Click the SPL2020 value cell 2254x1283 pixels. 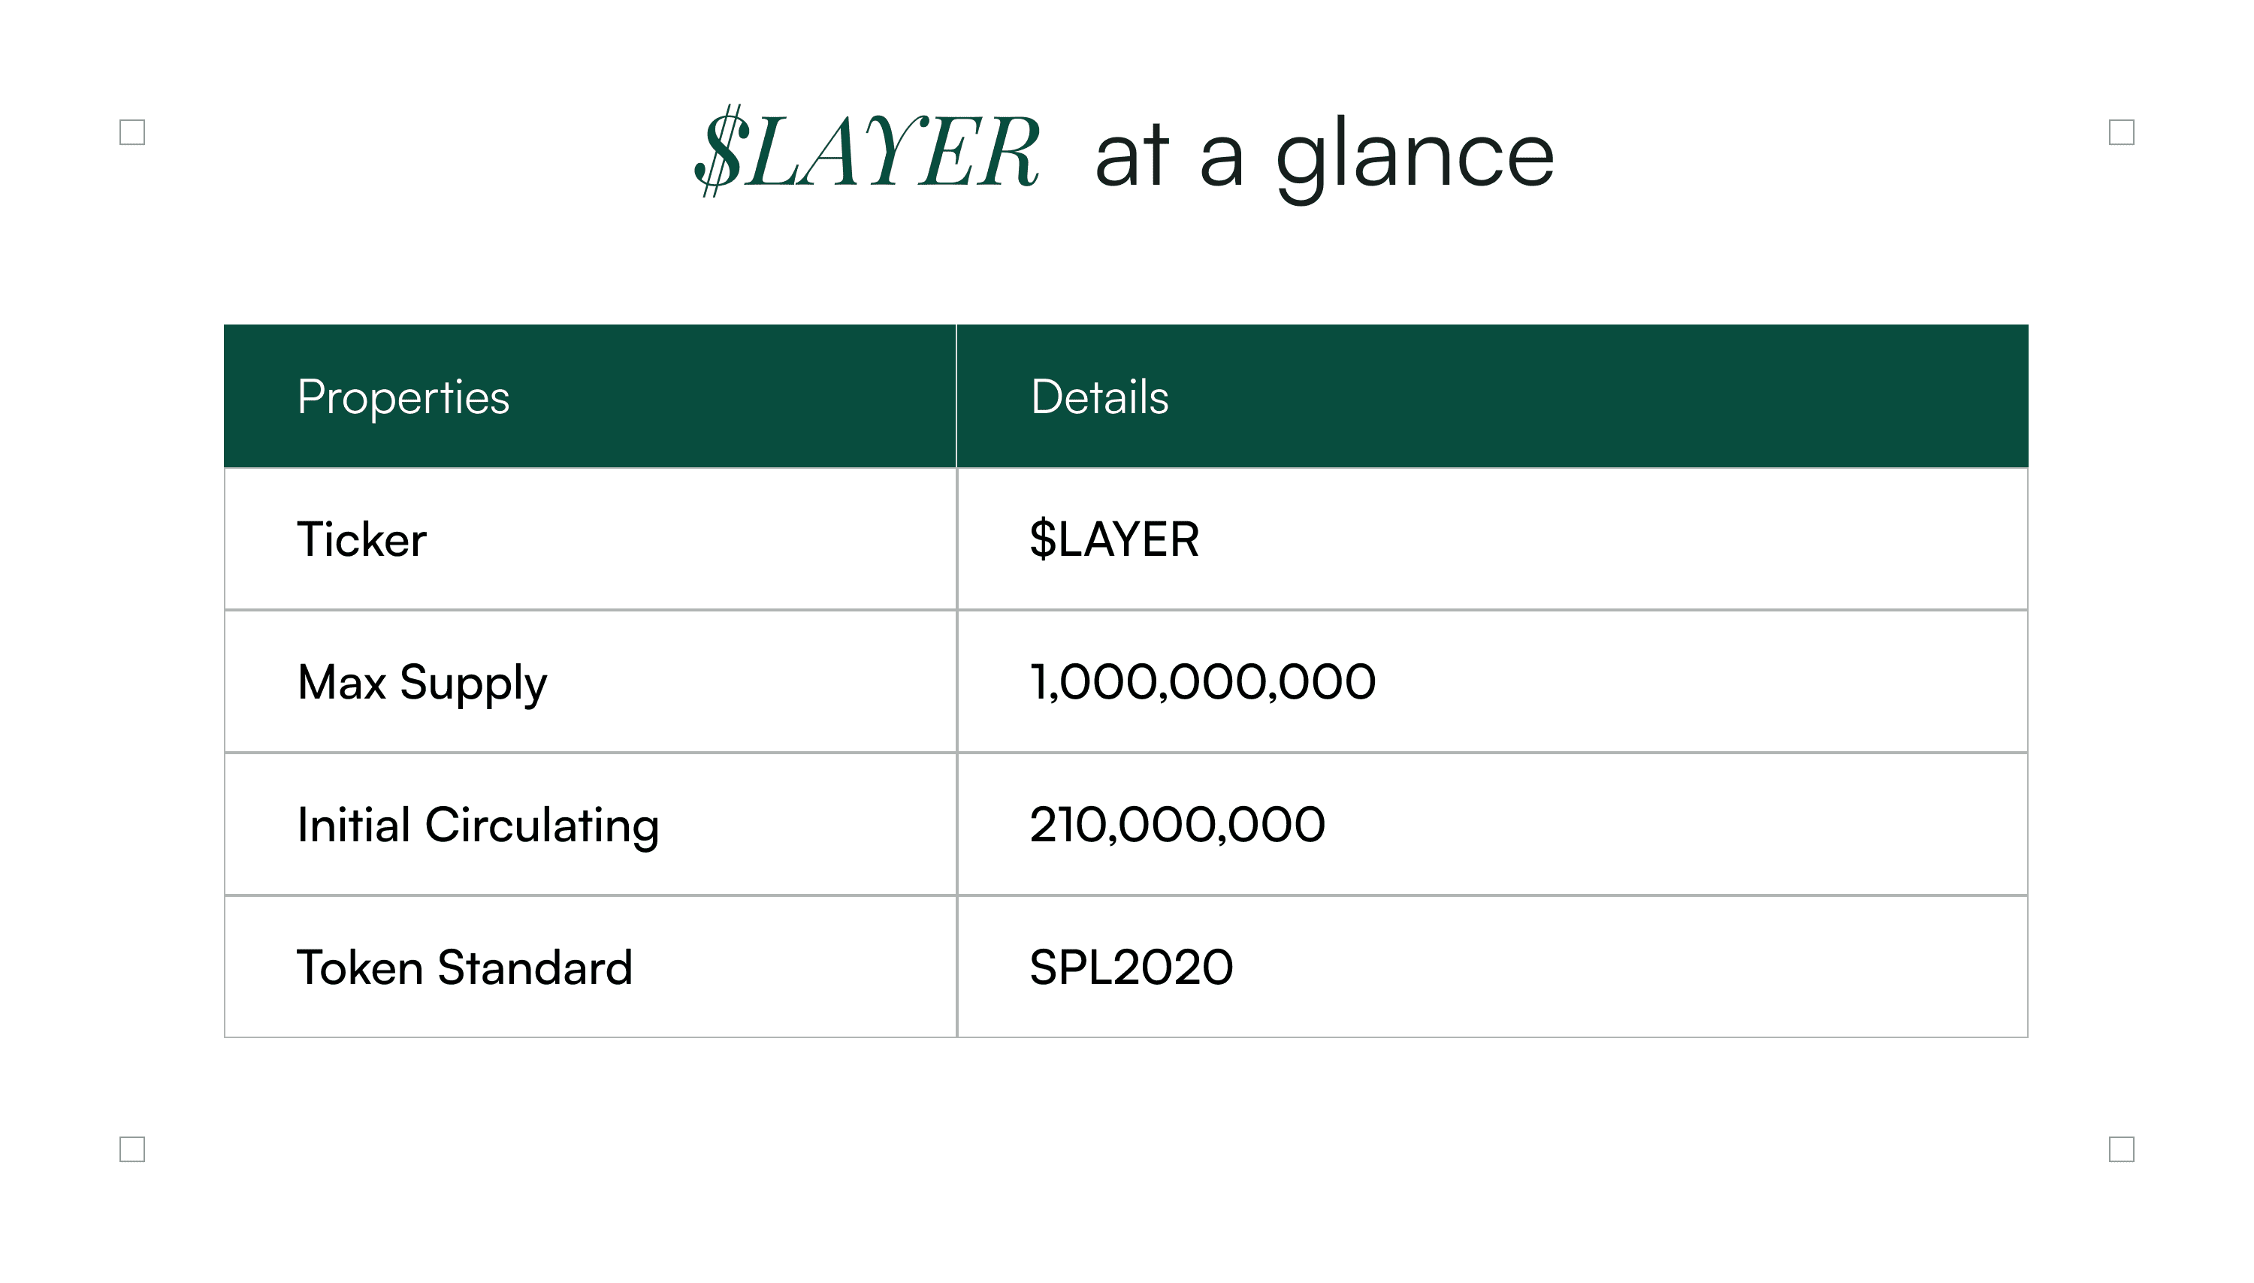[1492, 967]
